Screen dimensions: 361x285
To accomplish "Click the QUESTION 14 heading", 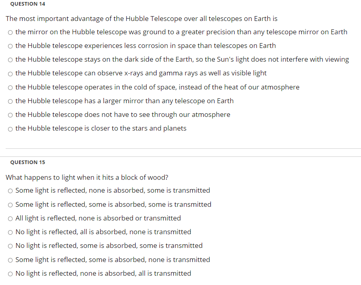I will [28, 4].
